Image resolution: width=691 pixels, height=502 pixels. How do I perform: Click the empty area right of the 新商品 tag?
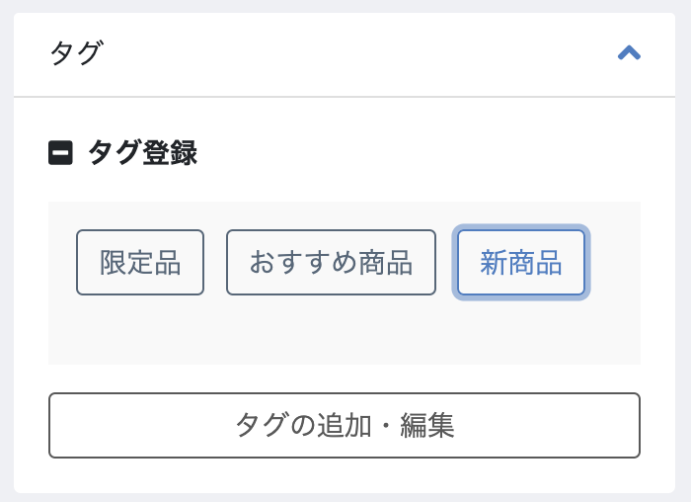pyautogui.click(x=614, y=263)
